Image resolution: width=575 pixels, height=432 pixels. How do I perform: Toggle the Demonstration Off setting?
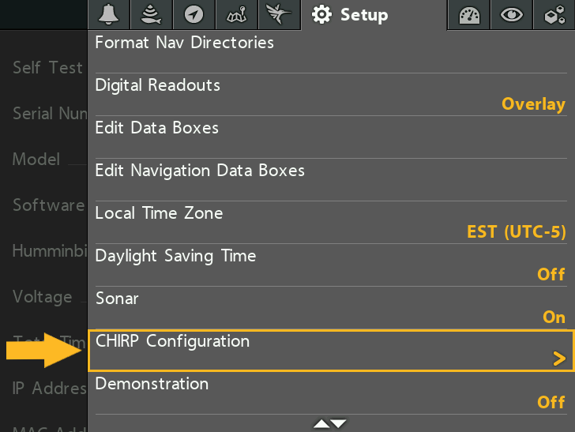(331, 393)
